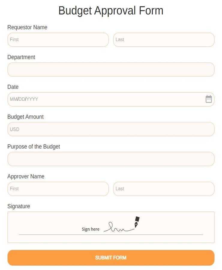Click the Approver Name label
222x270 pixels.
(x=26, y=176)
